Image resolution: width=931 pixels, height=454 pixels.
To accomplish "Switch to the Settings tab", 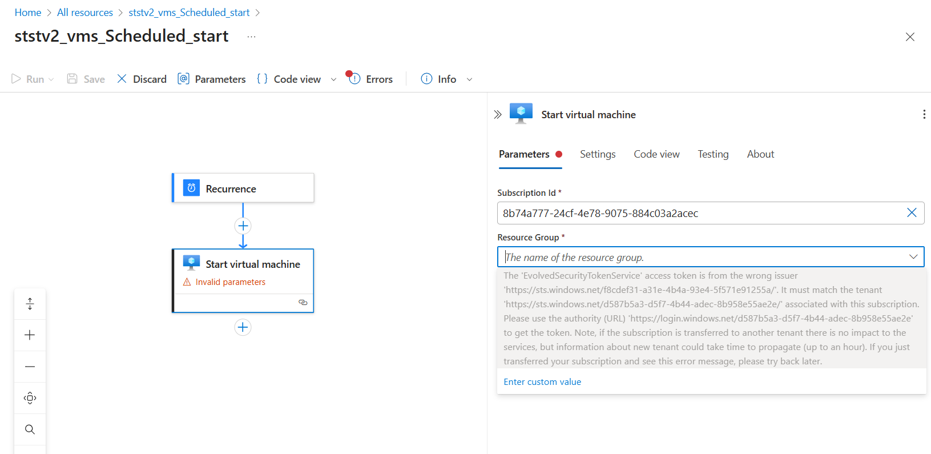I will 598,154.
